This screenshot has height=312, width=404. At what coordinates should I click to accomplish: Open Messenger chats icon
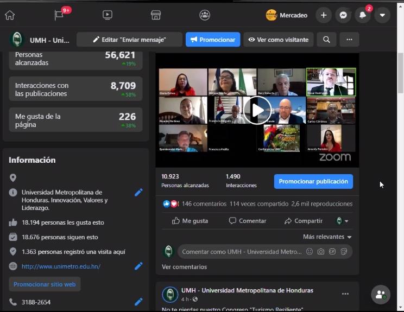pyautogui.click(x=343, y=15)
